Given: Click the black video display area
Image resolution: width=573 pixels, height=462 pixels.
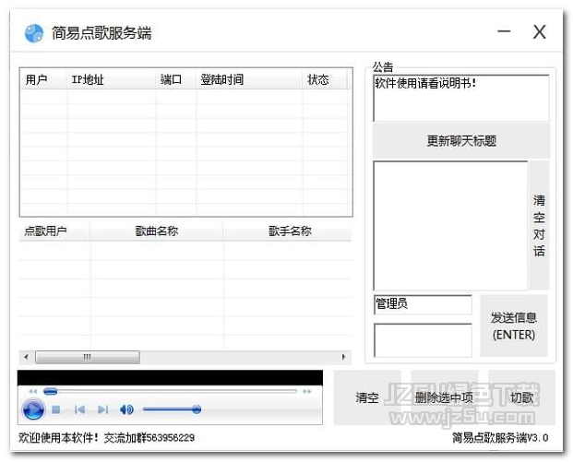Looking at the screenshot, I should 170,378.
